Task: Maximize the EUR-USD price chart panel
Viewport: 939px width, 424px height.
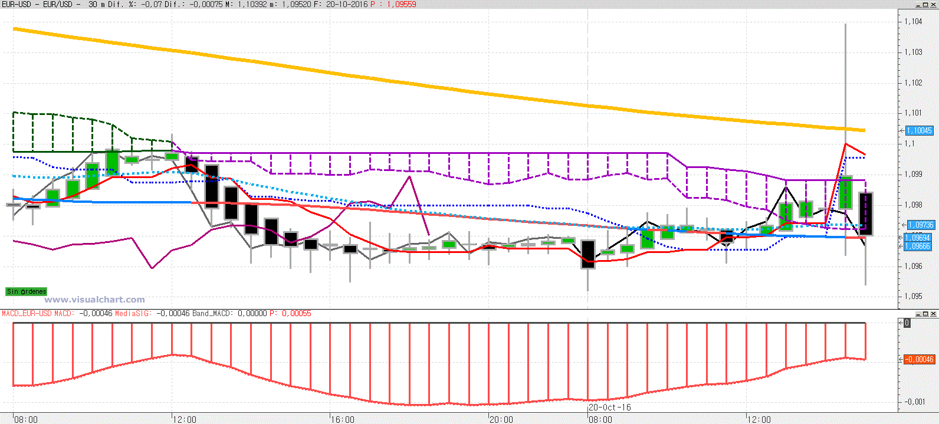Action: click(x=925, y=5)
